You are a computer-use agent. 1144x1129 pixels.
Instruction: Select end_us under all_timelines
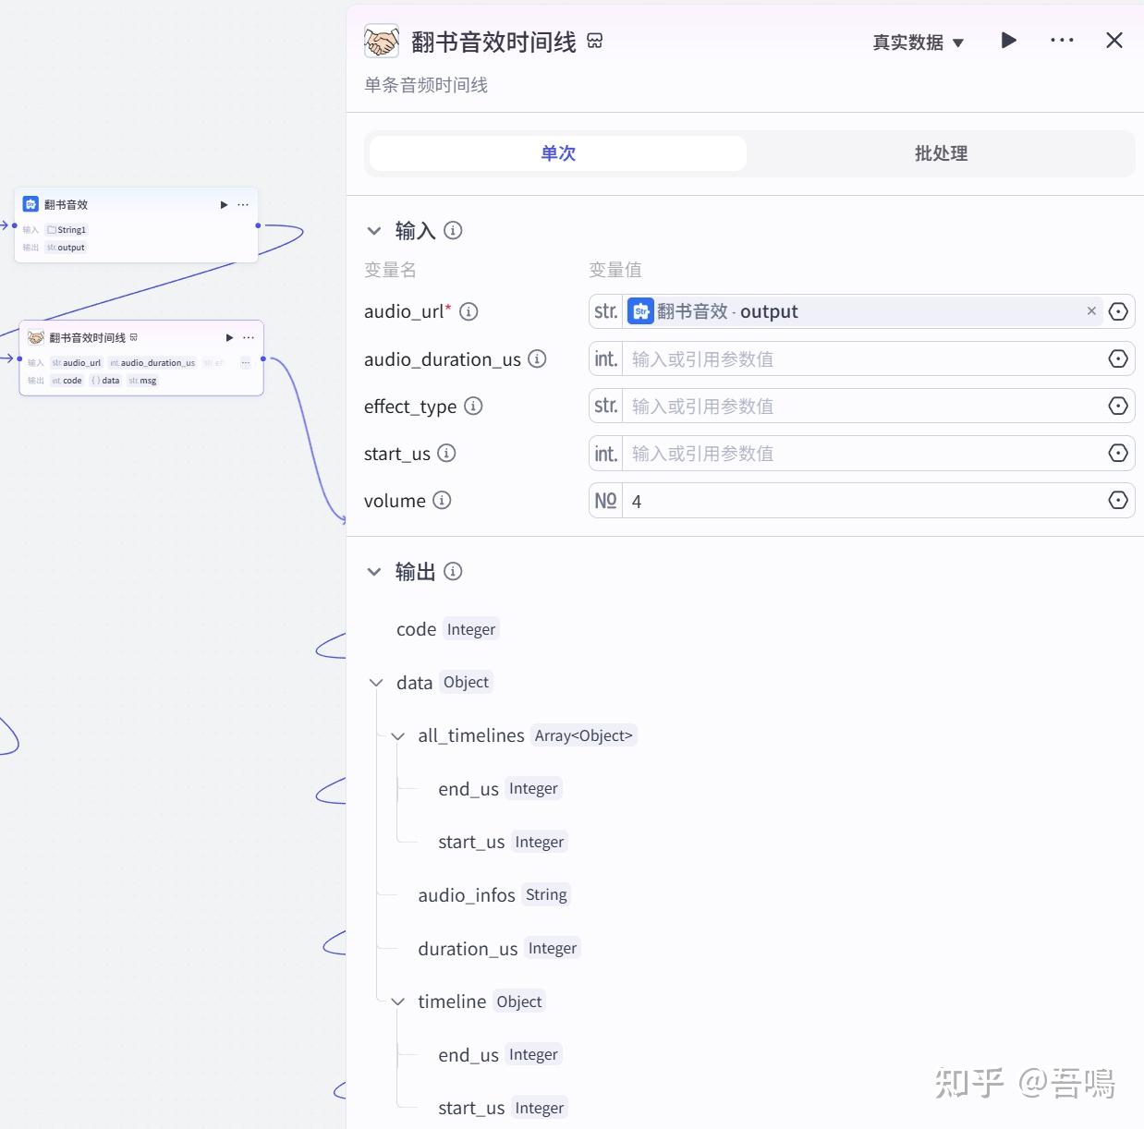tap(500, 788)
